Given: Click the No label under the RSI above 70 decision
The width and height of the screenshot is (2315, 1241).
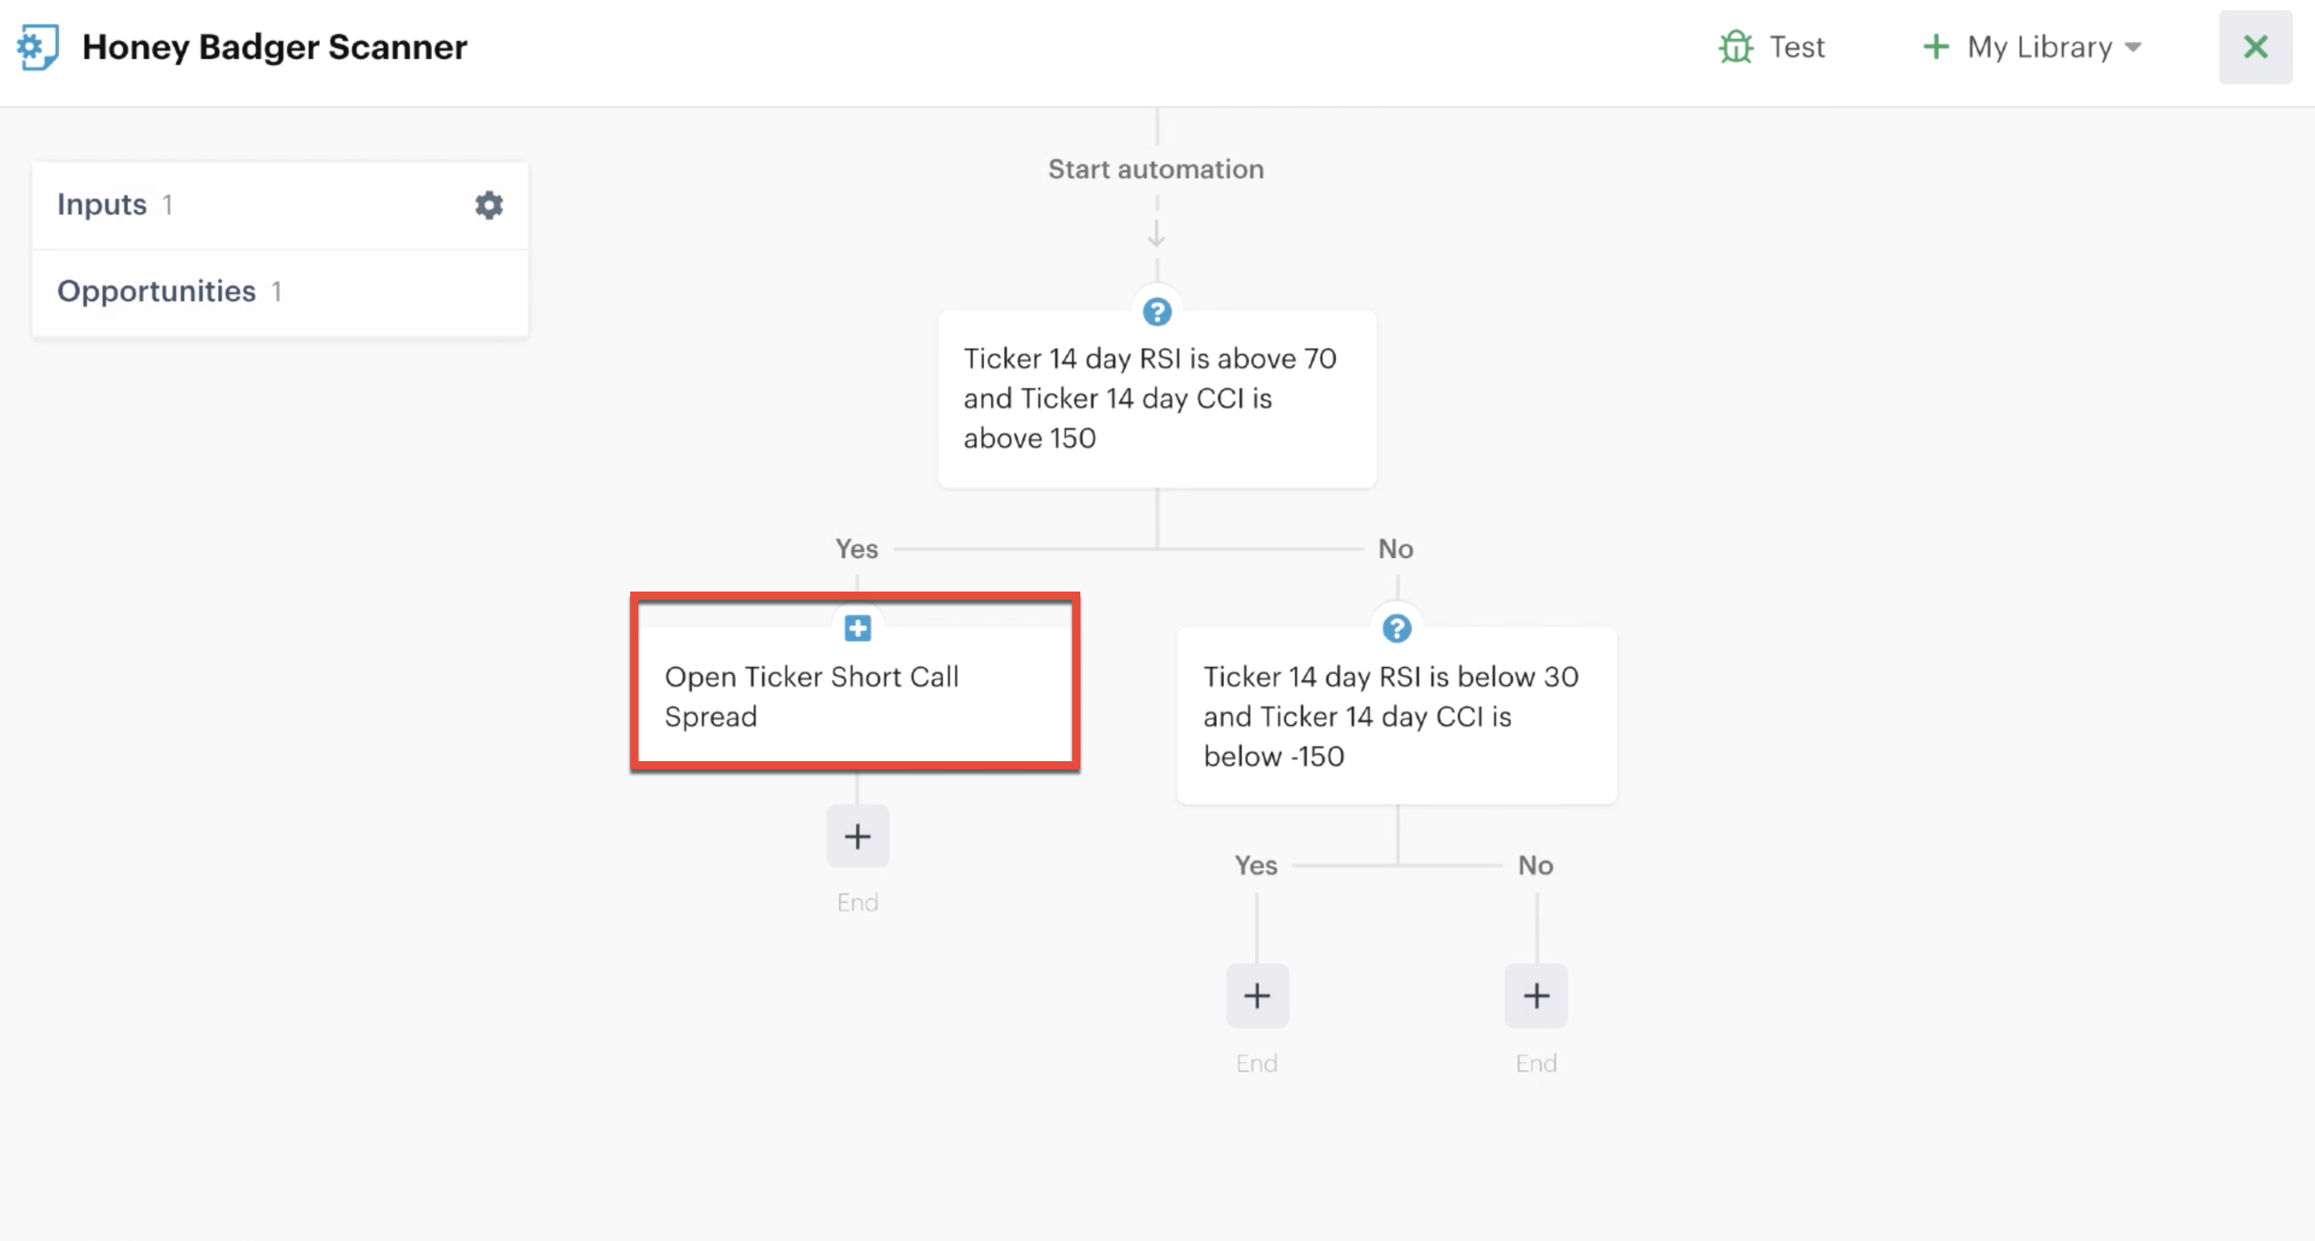Looking at the screenshot, I should pos(1395,549).
